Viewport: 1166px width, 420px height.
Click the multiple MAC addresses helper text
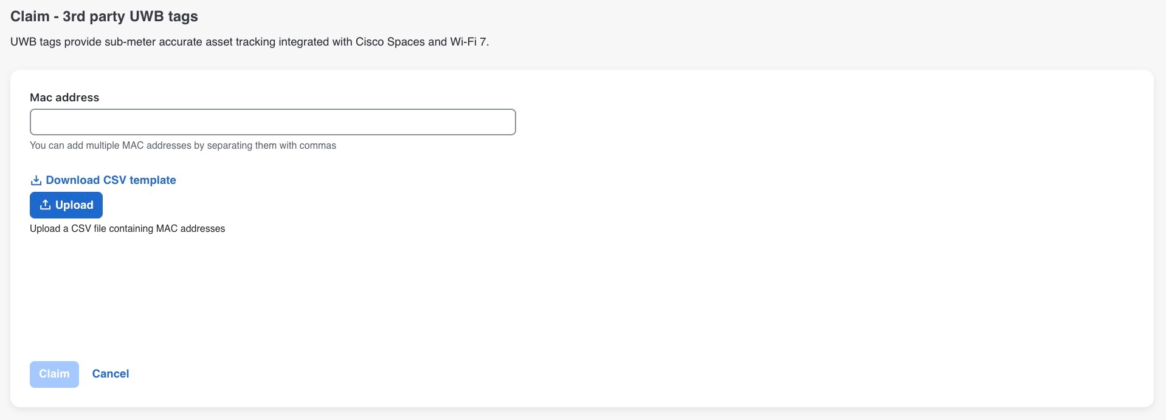point(183,146)
